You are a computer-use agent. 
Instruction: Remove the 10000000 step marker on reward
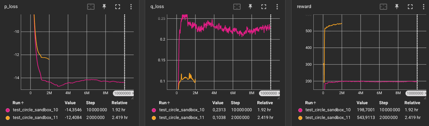click(x=425, y=93)
